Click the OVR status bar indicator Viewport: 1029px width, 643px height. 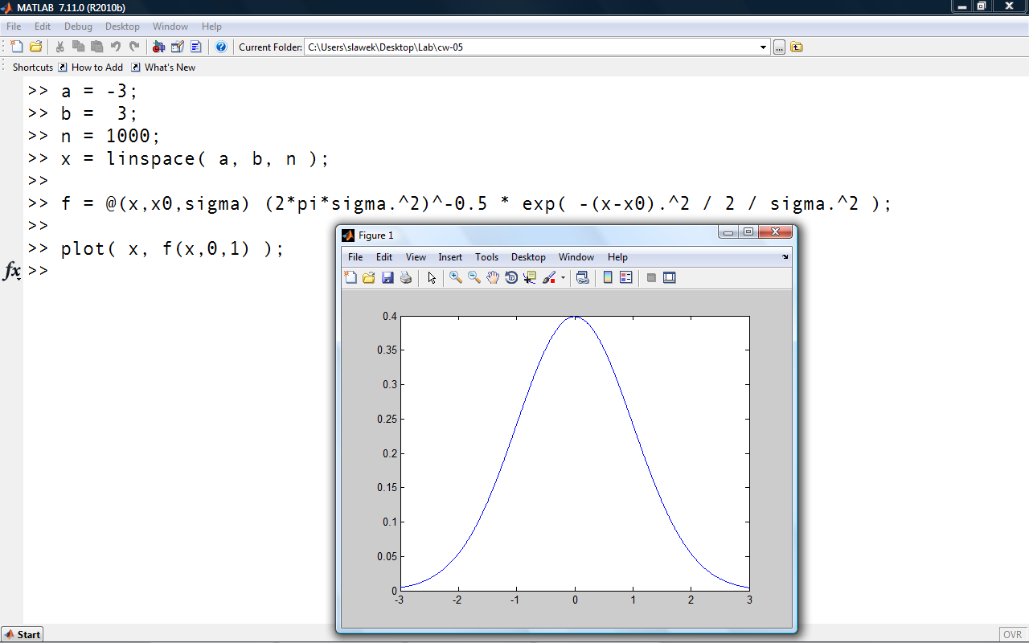(x=1012, y=635)
